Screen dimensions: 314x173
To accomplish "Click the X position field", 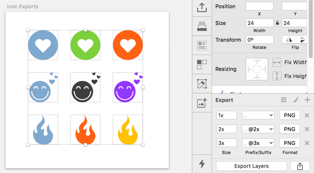I will point(259,6).
